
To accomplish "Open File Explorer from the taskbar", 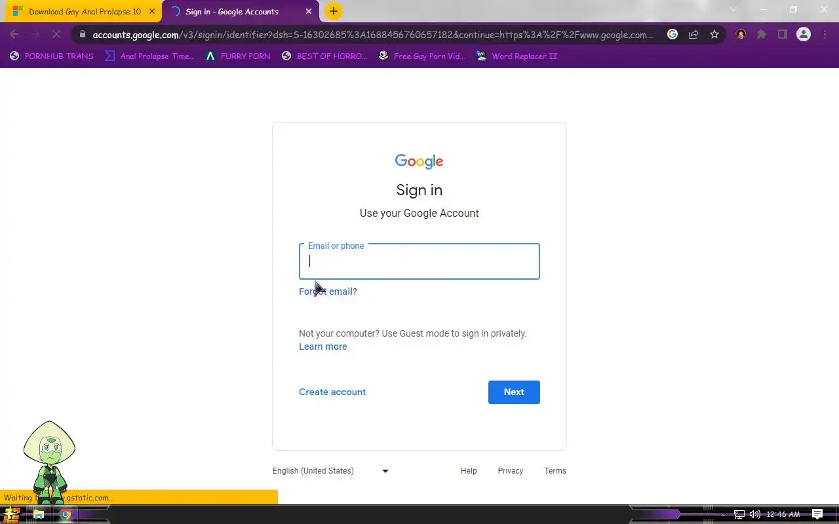I will 39,515.
